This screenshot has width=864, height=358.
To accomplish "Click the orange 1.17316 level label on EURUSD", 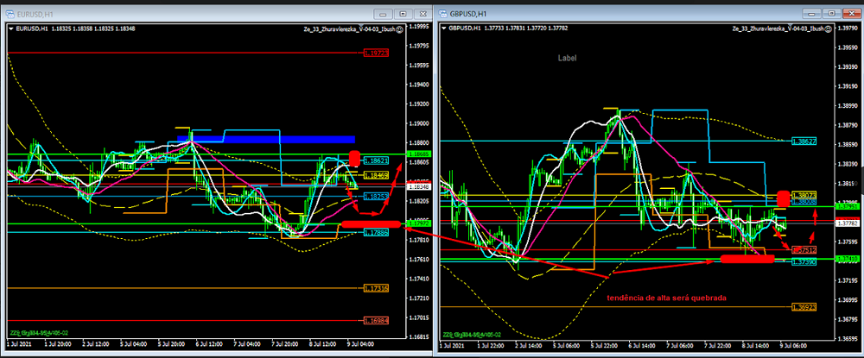I will [376, 287].
